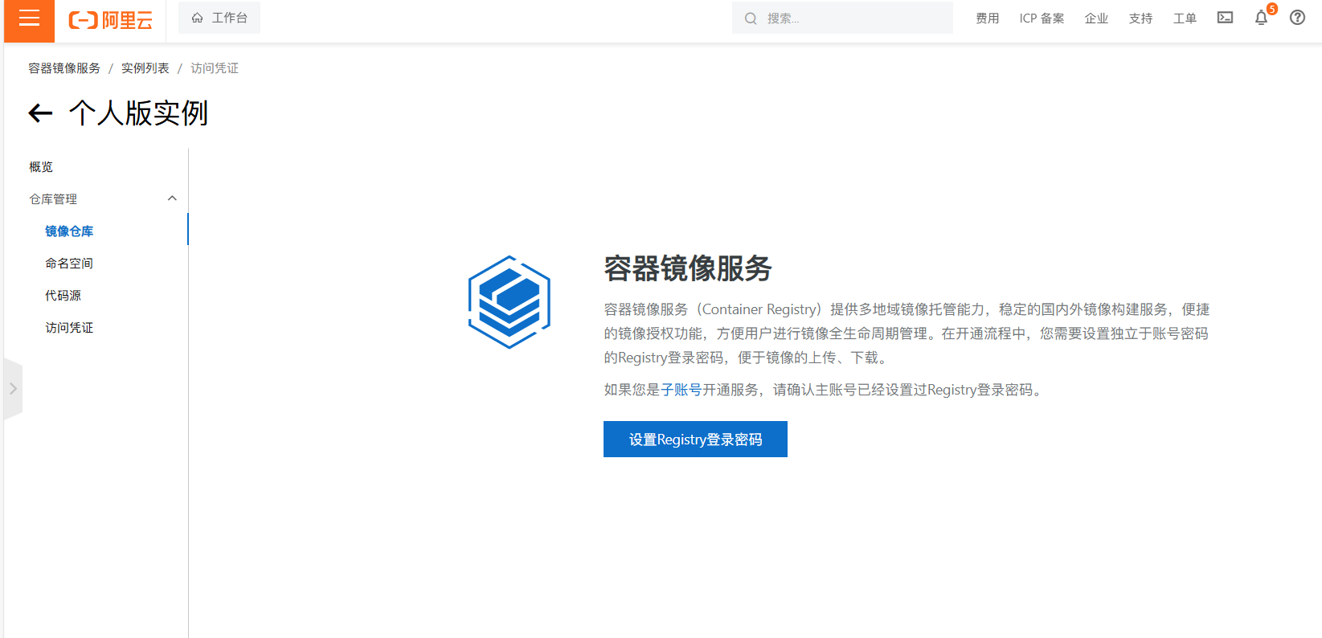Click the back arrow beside 个人版实例
The height and width of the screenshot is (638, 1322).
tap(40, 113)
